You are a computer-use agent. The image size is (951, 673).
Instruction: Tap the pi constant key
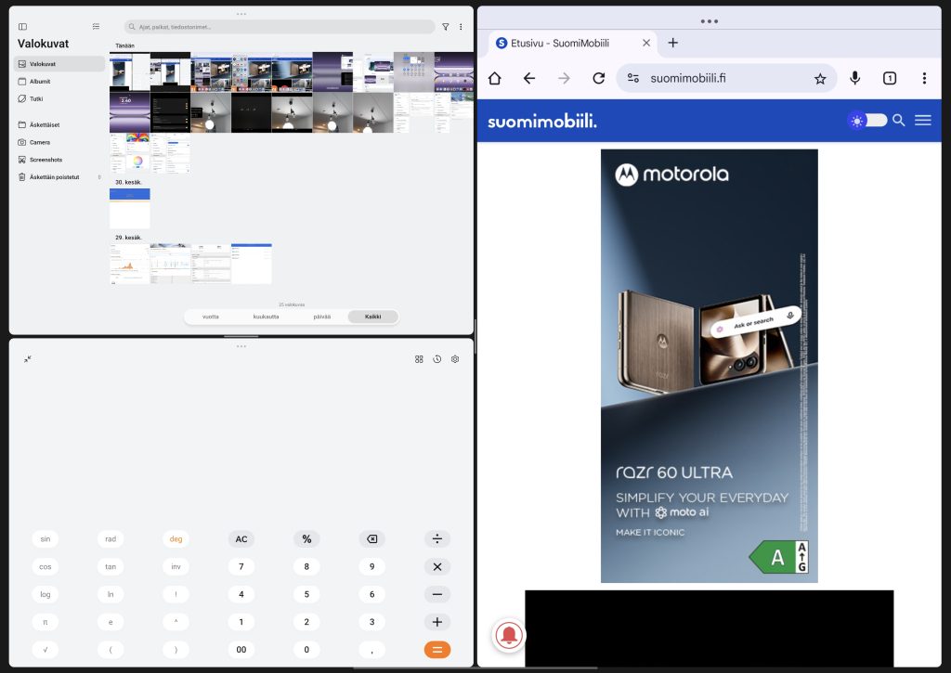(x=46, y=622)
